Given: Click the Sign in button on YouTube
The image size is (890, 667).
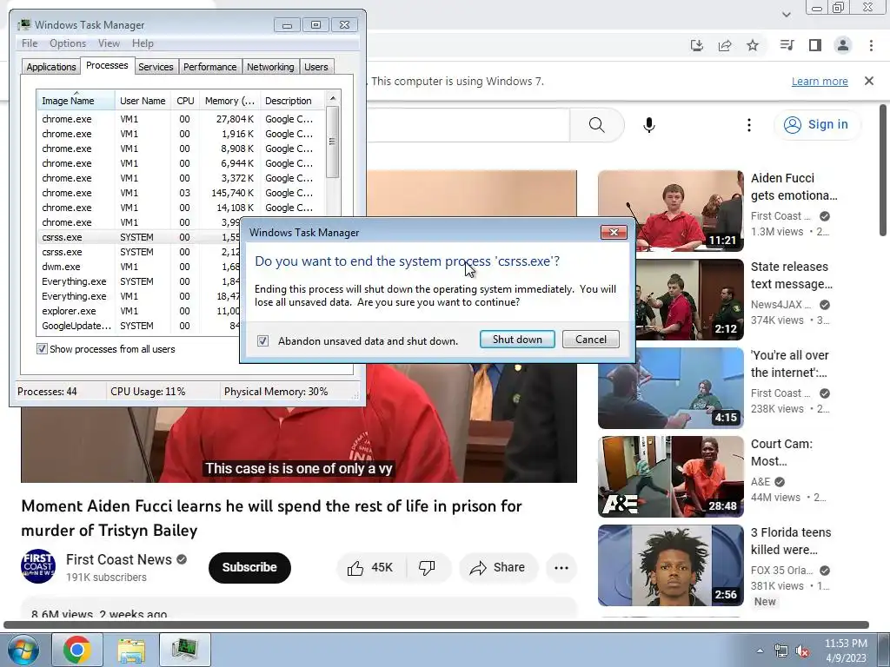Looking at the screenshot, I should (x=816, y=124).
